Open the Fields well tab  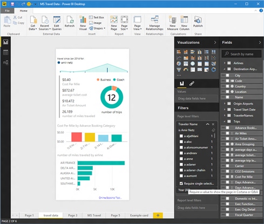coord(182,84)
